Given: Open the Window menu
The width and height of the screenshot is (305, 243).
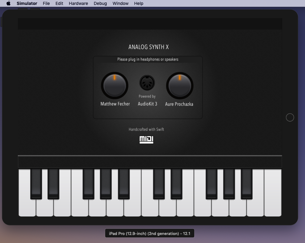Looking at the screenshot, I should [120, 3].
